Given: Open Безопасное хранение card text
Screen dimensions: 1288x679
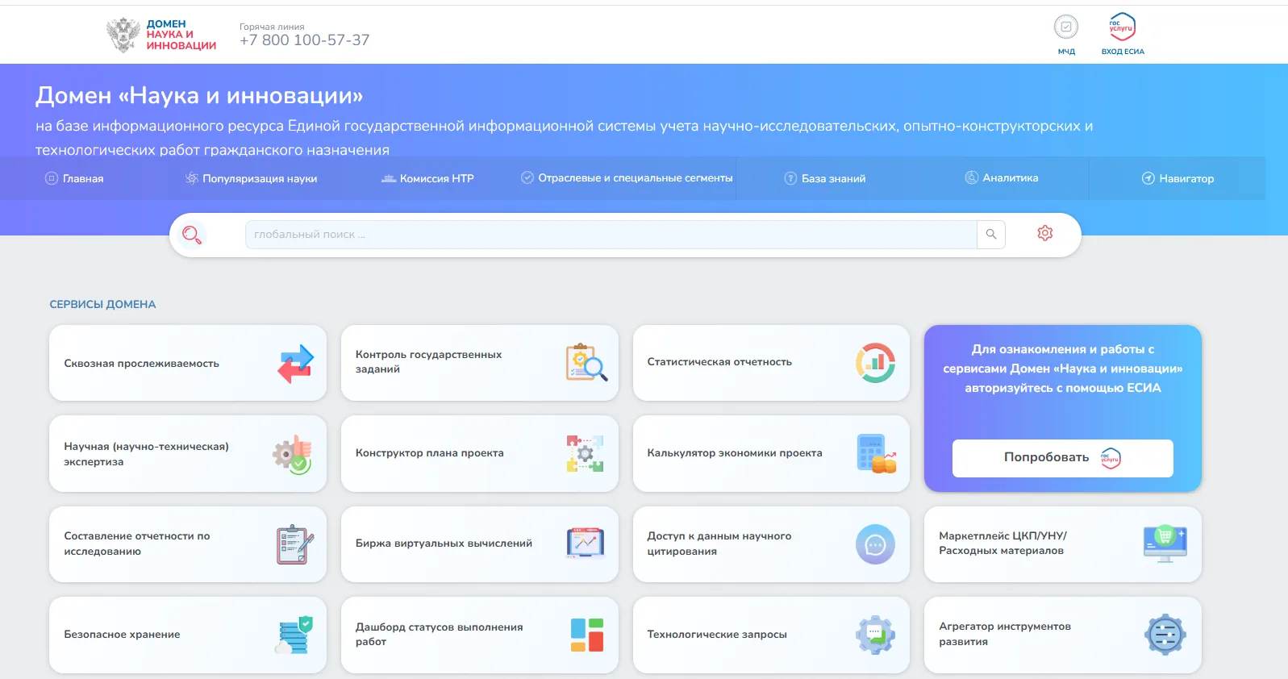Looking at the screenshot, I should pos(122,635).
